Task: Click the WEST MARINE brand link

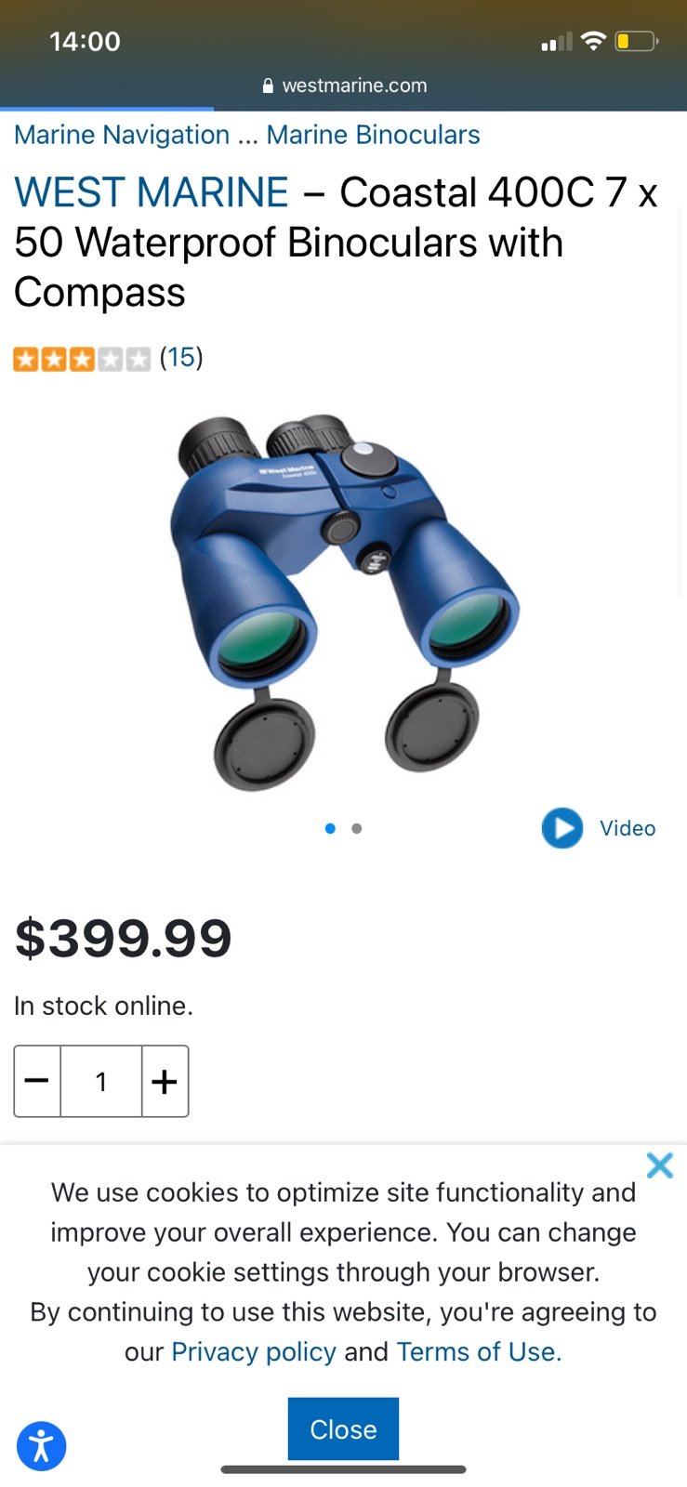Action: tap(152, 192)
